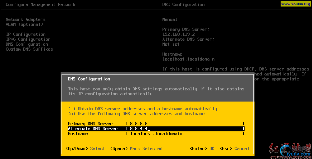
Task: Click the <Esc> Cancel button
Action: coord(234,148)
